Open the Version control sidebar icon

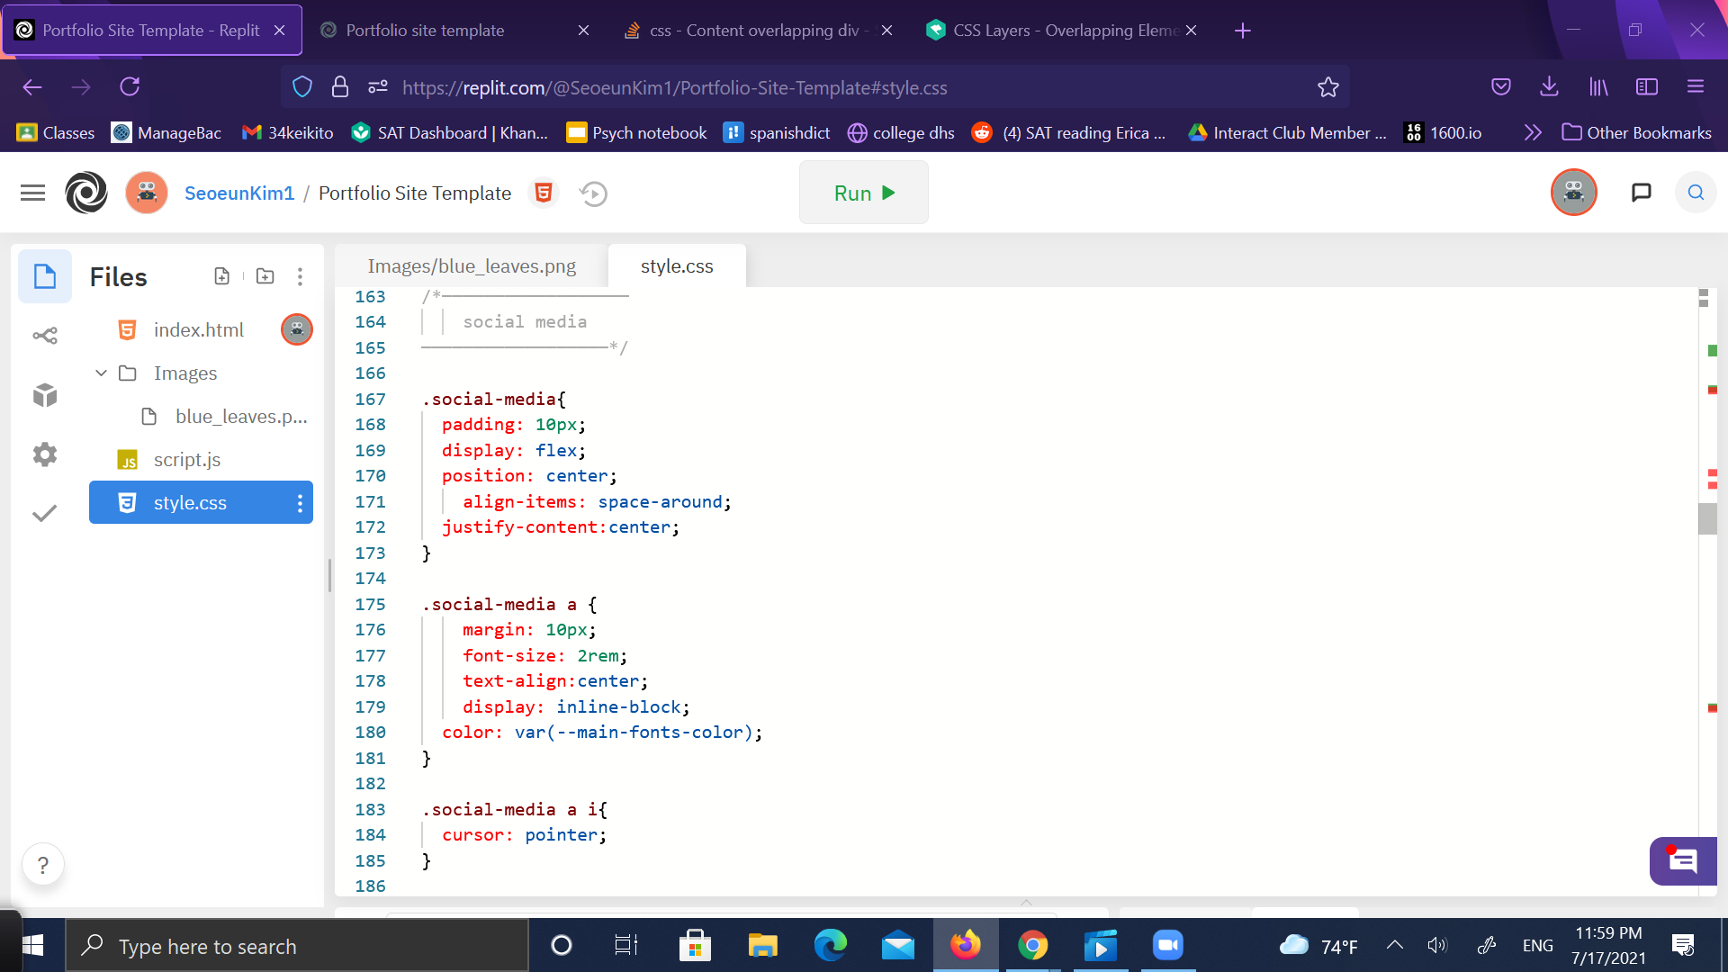click(x=45, y=336)
